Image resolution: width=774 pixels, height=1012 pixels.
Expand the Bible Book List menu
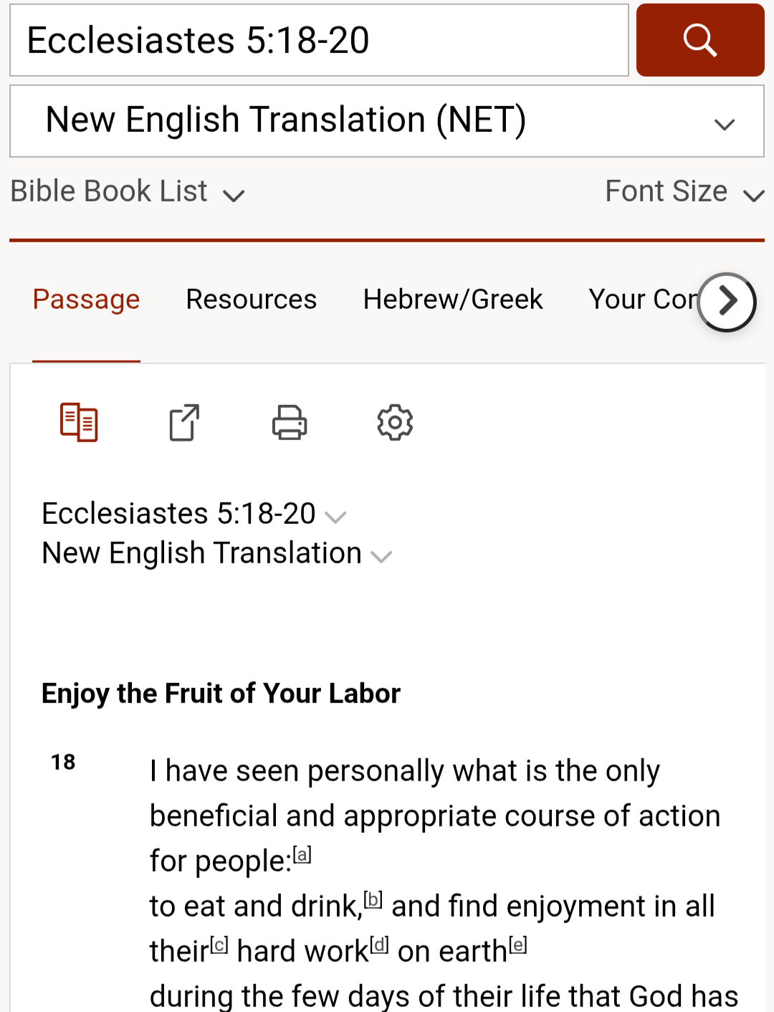pyautogui.click(x=128, y=192)
